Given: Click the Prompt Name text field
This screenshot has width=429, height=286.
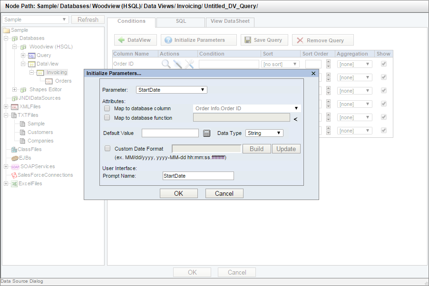Looking at the screenshot, I should point(198,176).
